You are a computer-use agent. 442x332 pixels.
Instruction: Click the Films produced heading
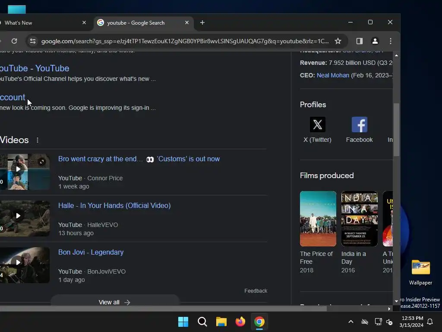click(x=327, y=176)
